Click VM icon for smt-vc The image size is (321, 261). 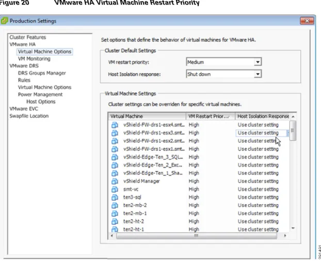tap(115, 189)
